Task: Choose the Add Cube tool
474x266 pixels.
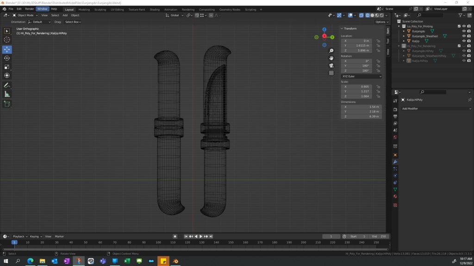Action: point(7,104)
